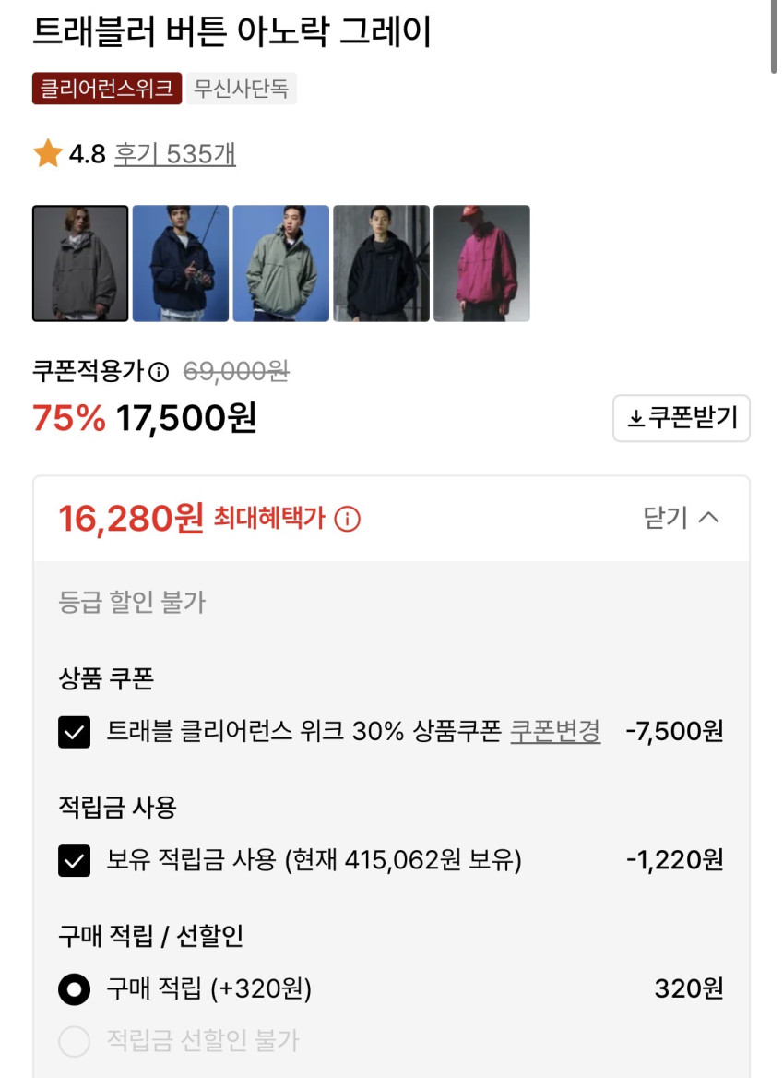Collapse the benefit panel with 닫기

pyautogui.click(x=666, y=518)
